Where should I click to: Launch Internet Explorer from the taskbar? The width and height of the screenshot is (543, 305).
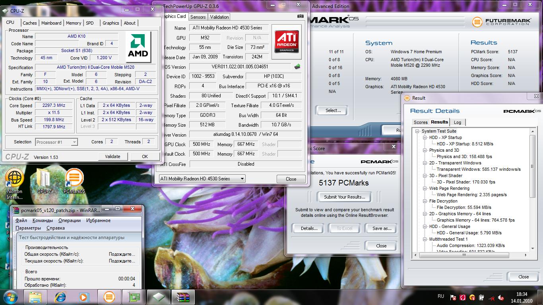(x=60, y=297)
